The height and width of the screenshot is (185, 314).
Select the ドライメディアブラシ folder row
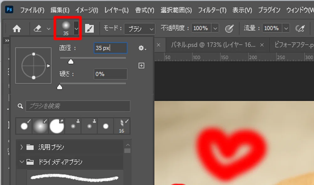pos(70,161)
